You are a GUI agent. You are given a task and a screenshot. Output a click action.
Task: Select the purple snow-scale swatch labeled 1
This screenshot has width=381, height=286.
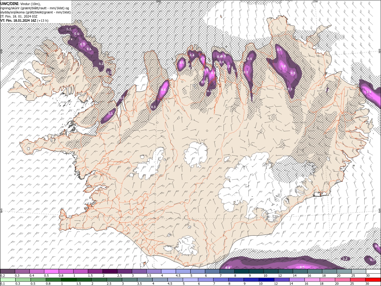(80, 271)
